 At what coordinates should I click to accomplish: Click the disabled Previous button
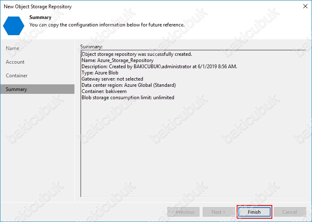point(183,212)
